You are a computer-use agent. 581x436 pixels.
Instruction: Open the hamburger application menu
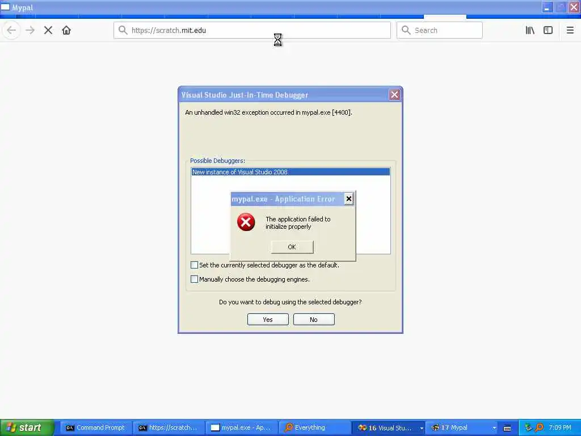tap(570, 30)
